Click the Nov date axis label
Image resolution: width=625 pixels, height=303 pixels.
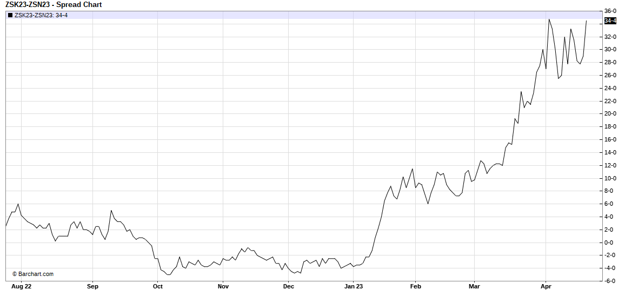click(x=223, y=286)
